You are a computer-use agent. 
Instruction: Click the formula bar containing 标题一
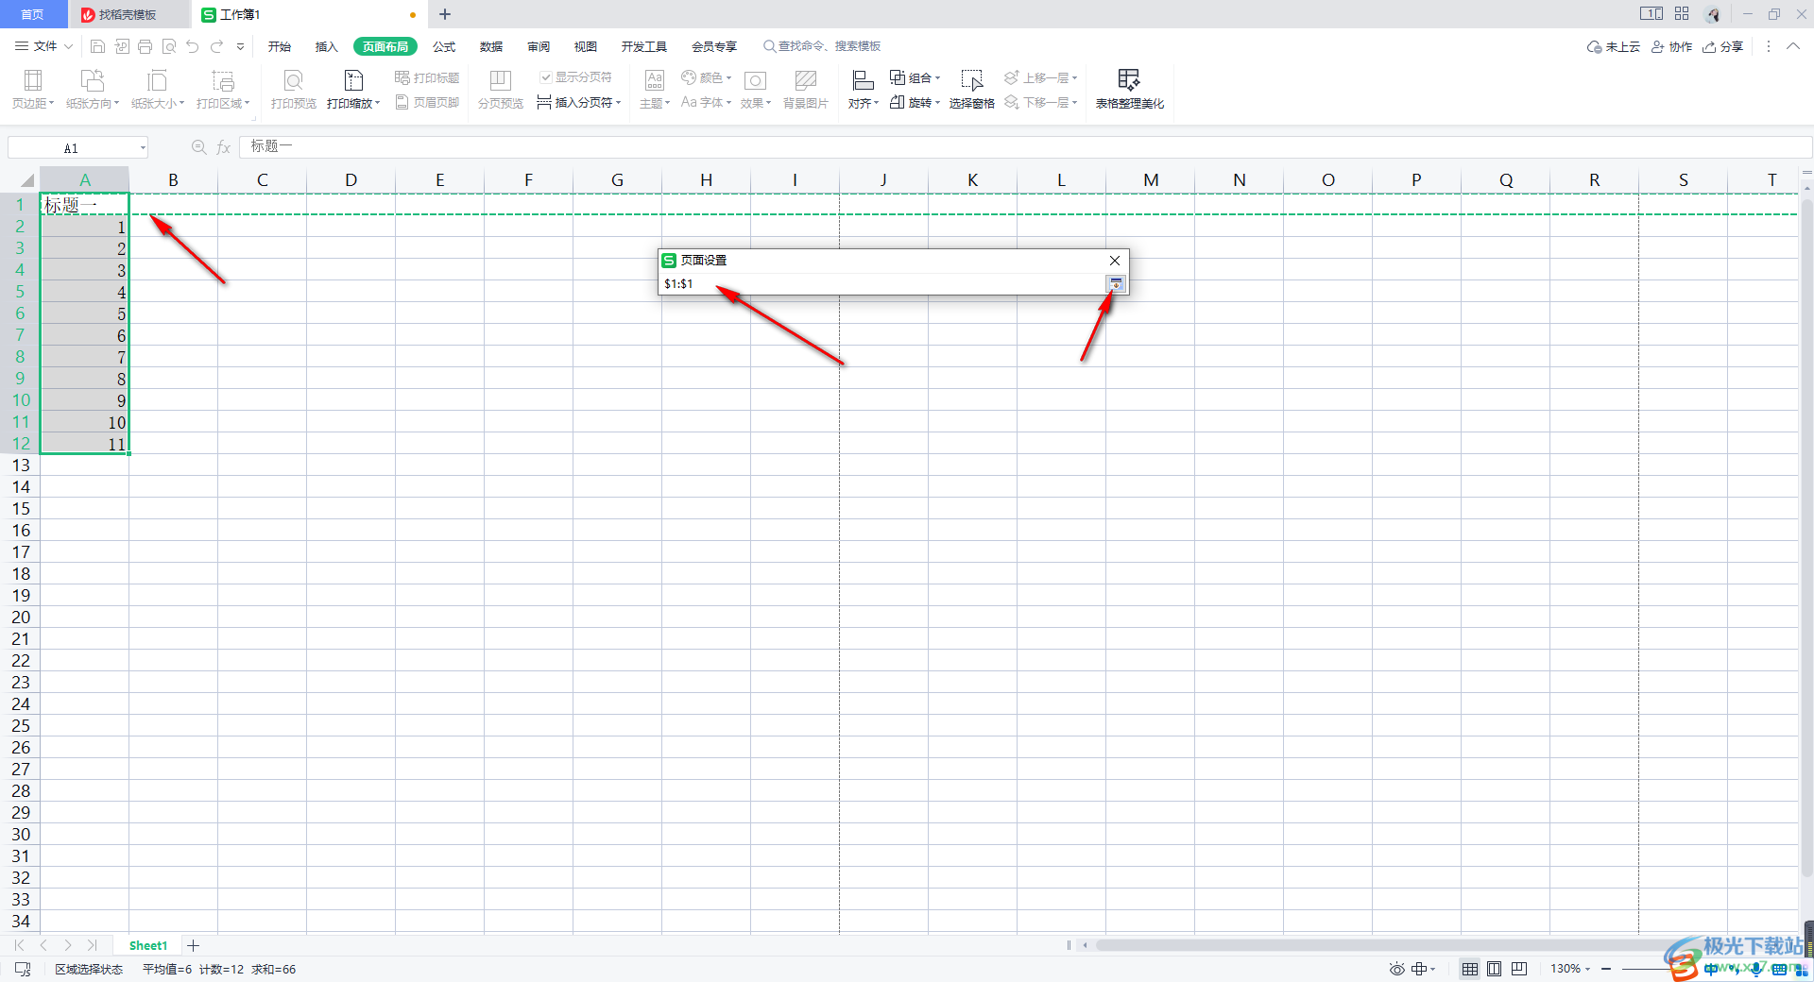click(1025, 147)
